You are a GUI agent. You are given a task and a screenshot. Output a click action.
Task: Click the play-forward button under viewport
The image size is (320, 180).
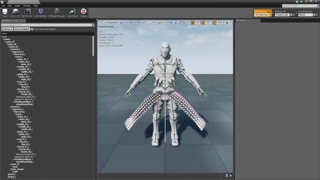pyautogui.click(x=231, y=175)
